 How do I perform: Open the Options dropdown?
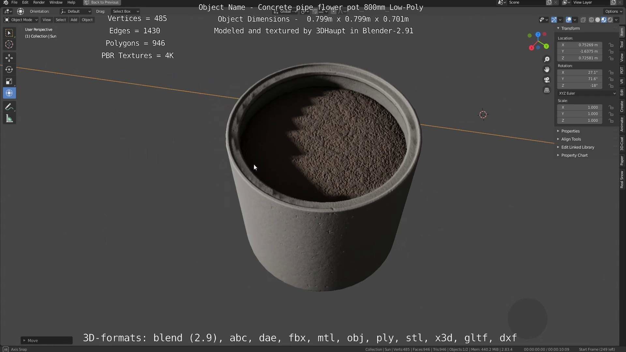(x=614, y=11)
